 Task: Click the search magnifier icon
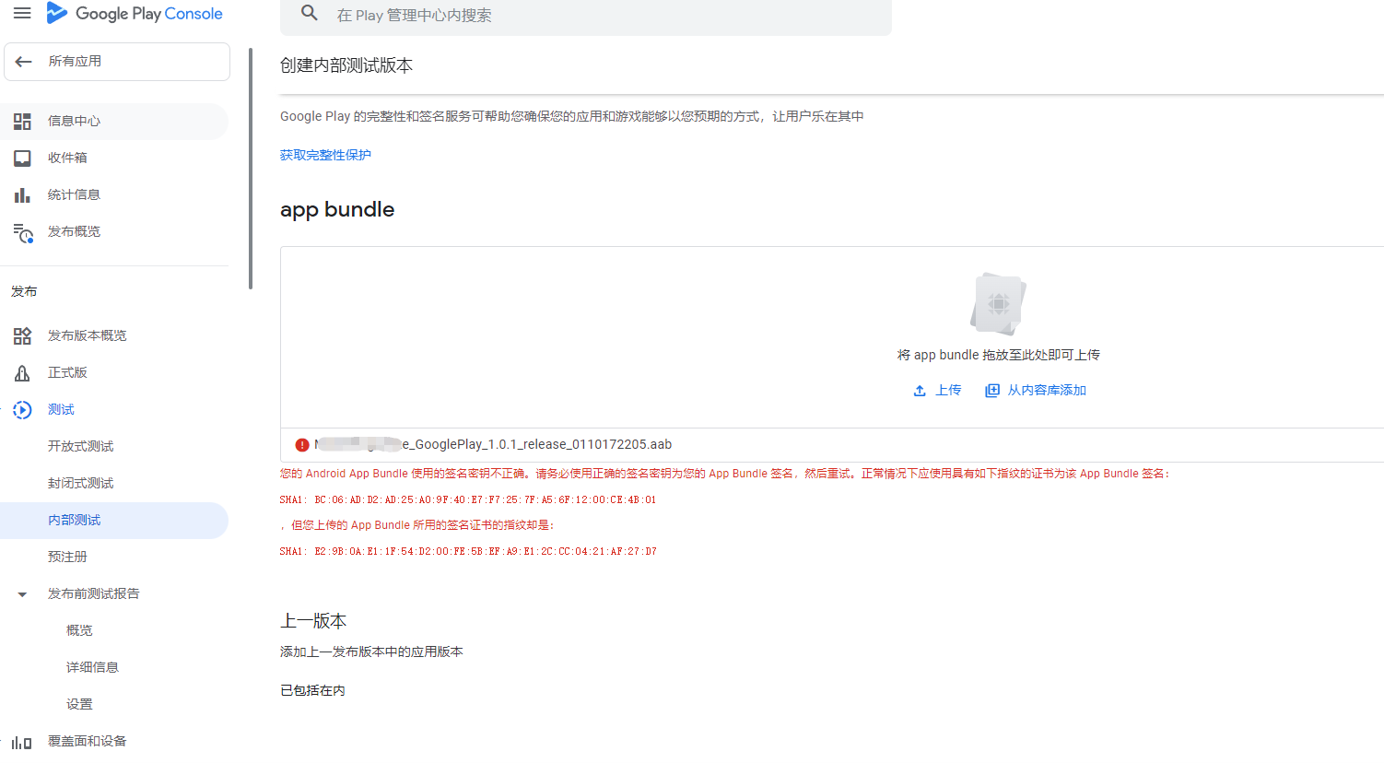[310, 13]
